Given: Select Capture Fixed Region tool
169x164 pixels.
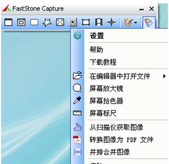Looking at the screenshot, I should click(x=86, y=22).
